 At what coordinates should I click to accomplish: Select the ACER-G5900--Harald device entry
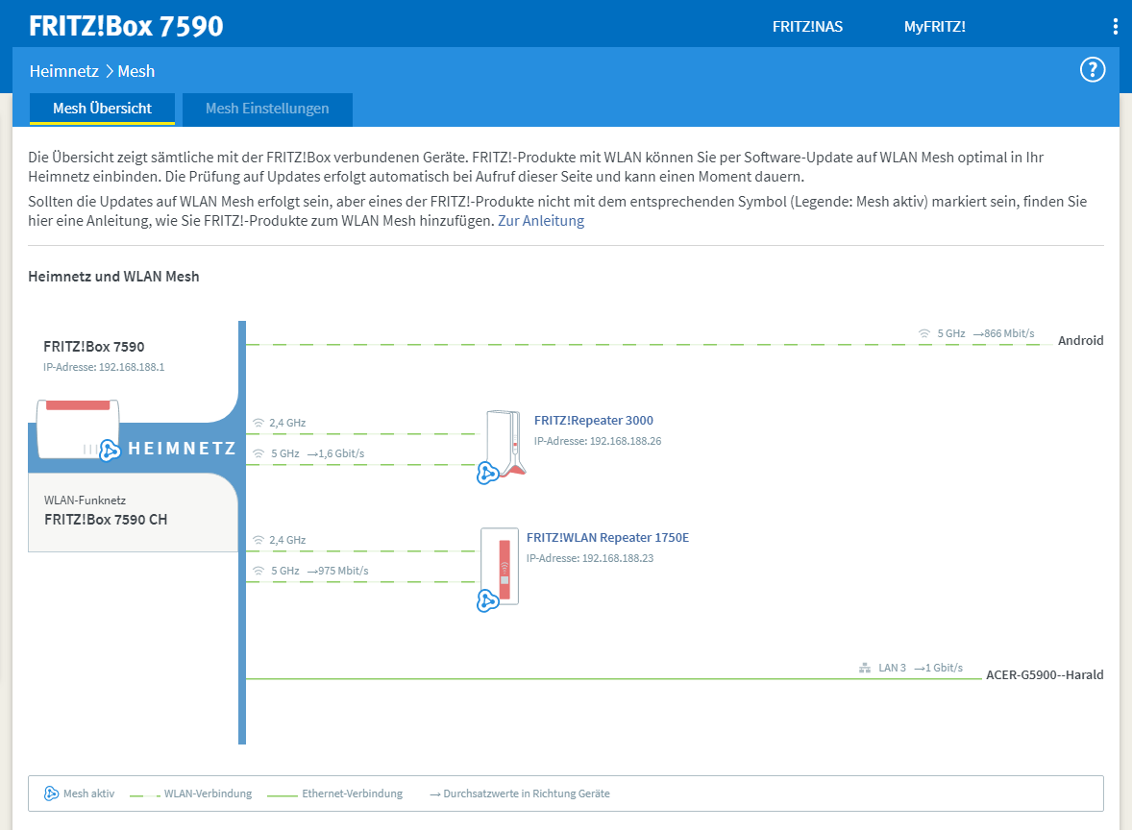tap(1044, 674)
